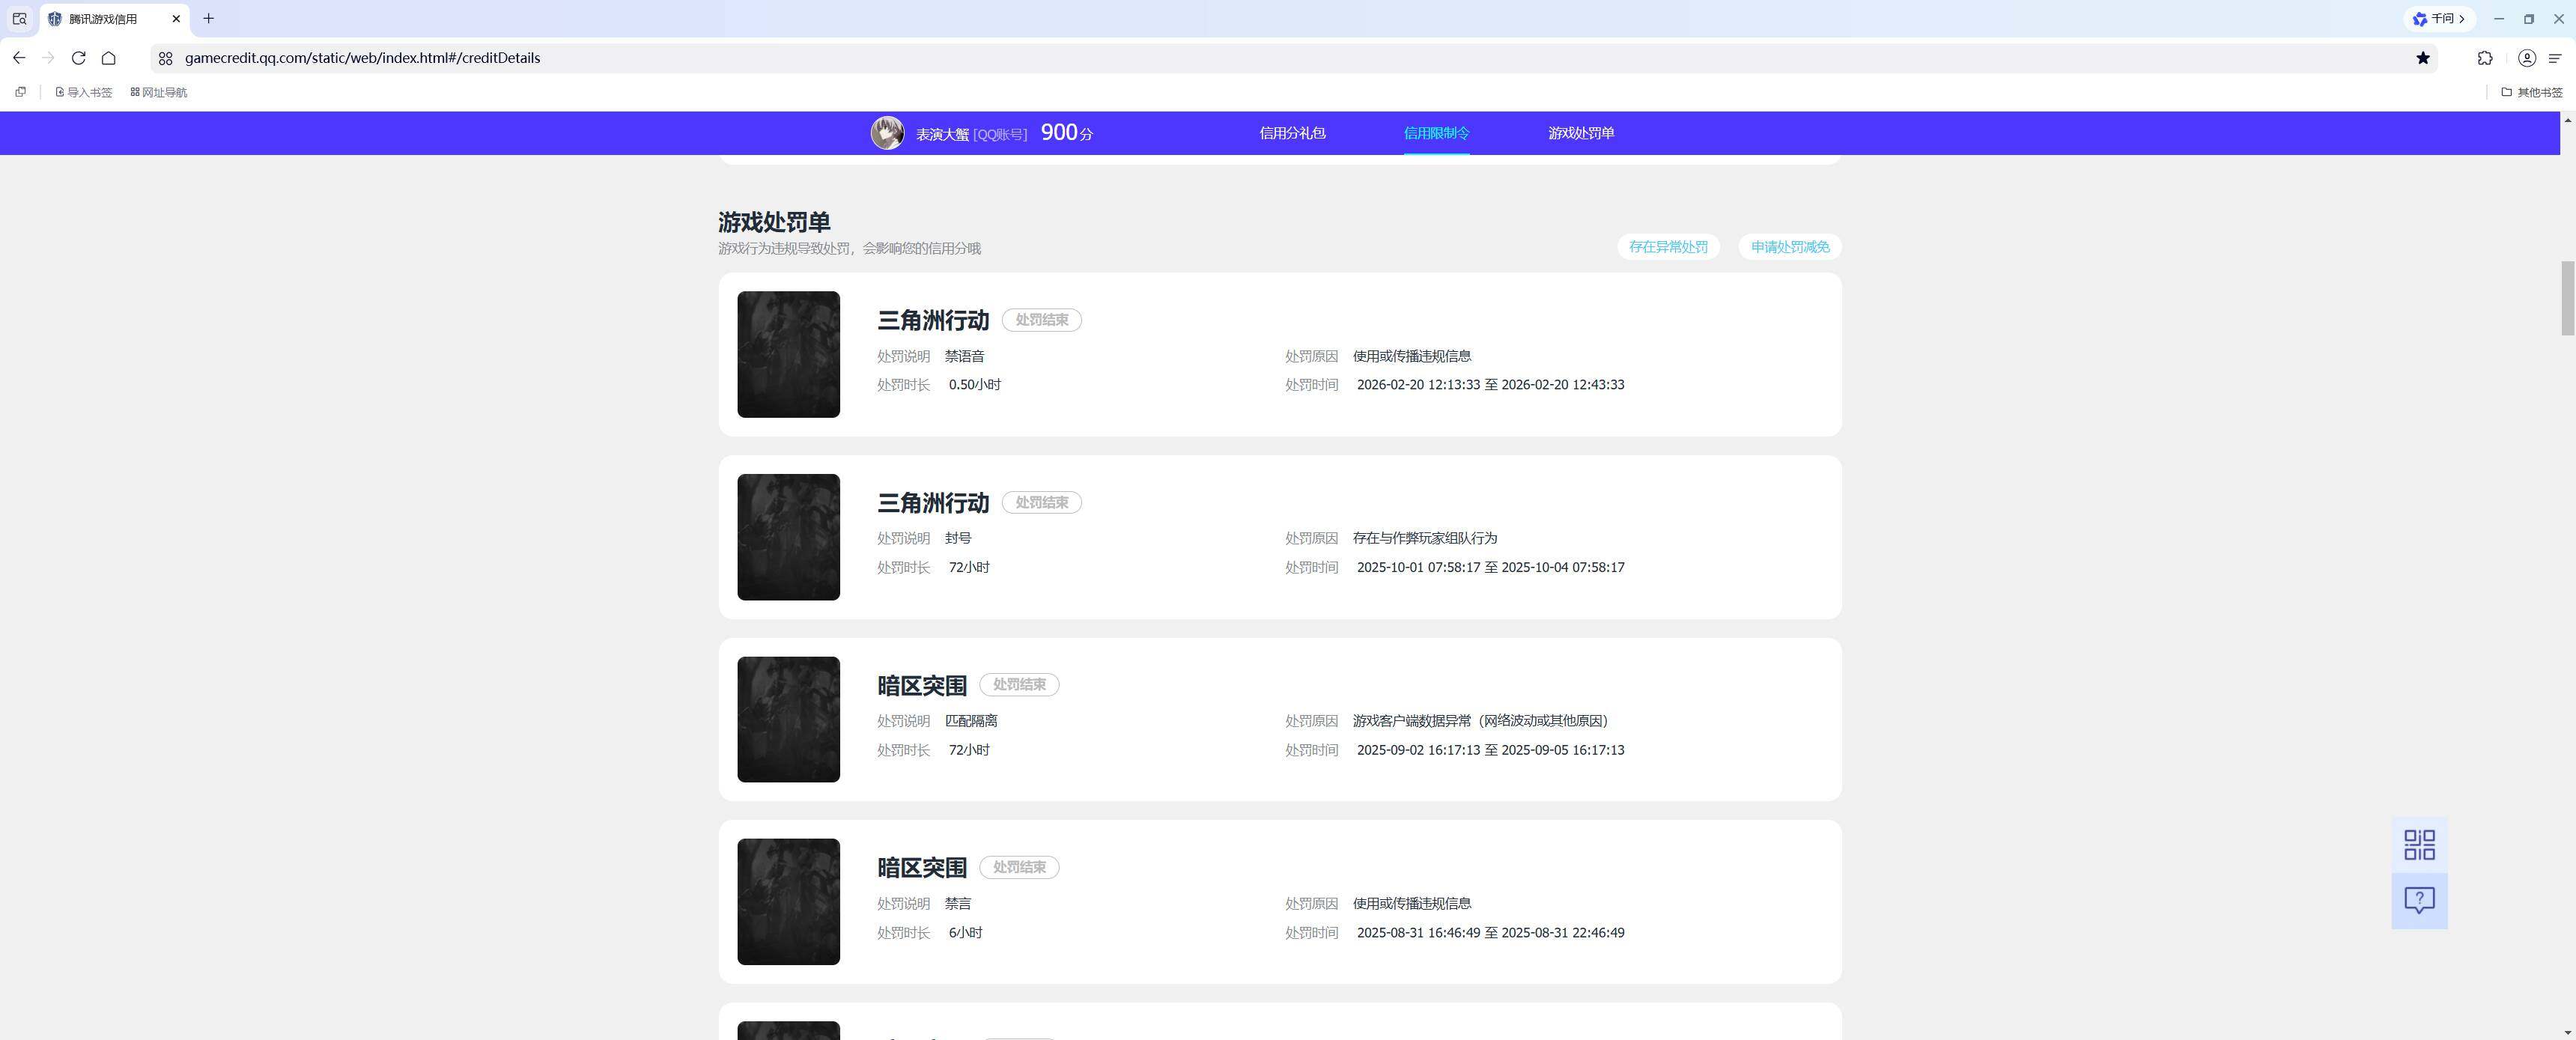Screen dimensions: 2576x1040
Task: Open the QR code floating button
Action: click(2419, 845)
